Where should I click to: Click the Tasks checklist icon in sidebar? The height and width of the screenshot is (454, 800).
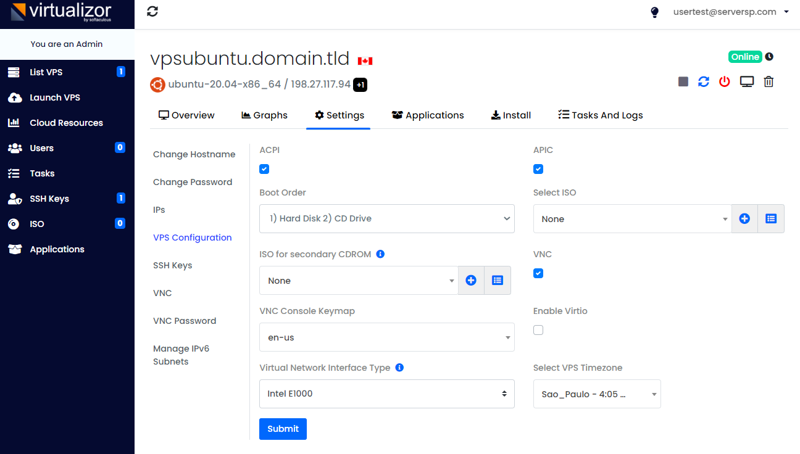tap(14, 173)
